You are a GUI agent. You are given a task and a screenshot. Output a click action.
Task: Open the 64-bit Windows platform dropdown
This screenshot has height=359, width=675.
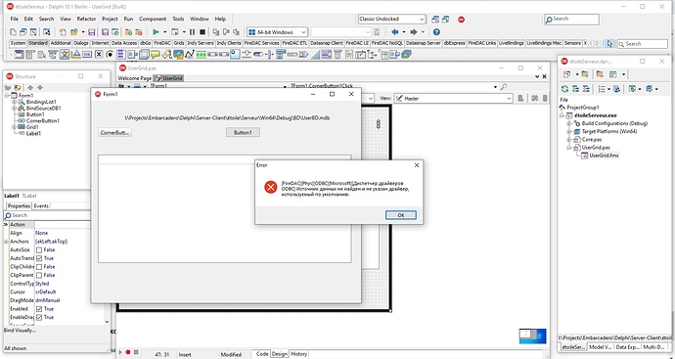coord(303,32)
